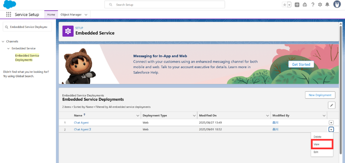This screenshot has width=345, height=163.
Task: Open the Setup gear icon
Action: tap(320, 5)
